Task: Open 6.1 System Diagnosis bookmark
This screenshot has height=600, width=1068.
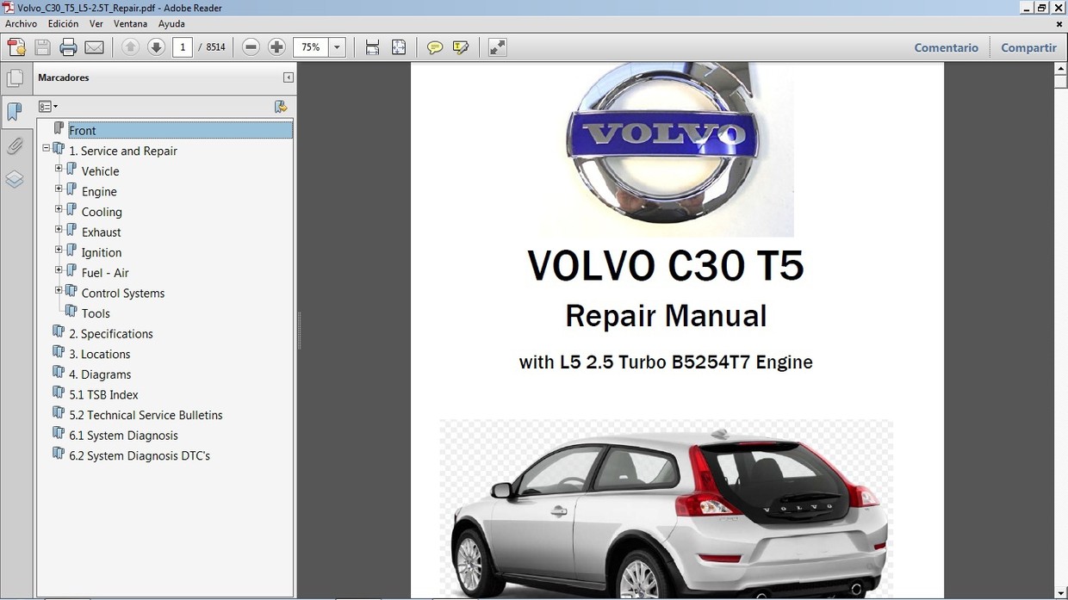Action: [123, 436]
